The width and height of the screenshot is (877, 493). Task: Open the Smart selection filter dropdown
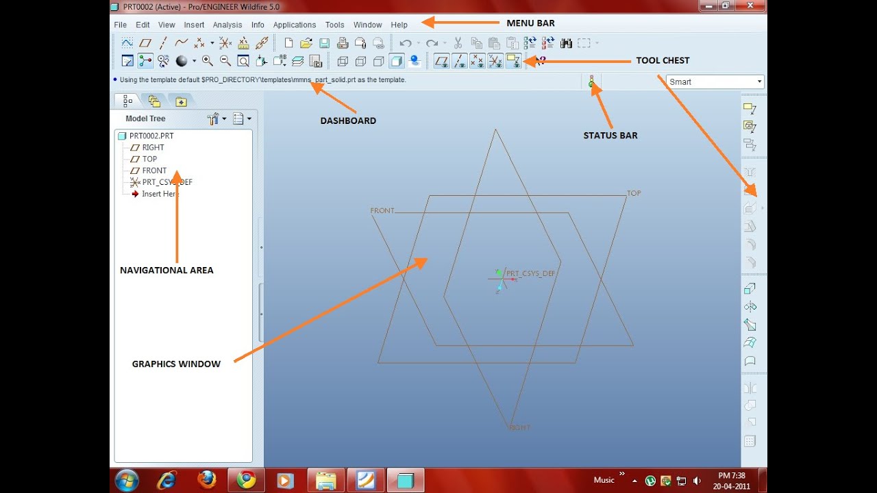tap(759, 81)
